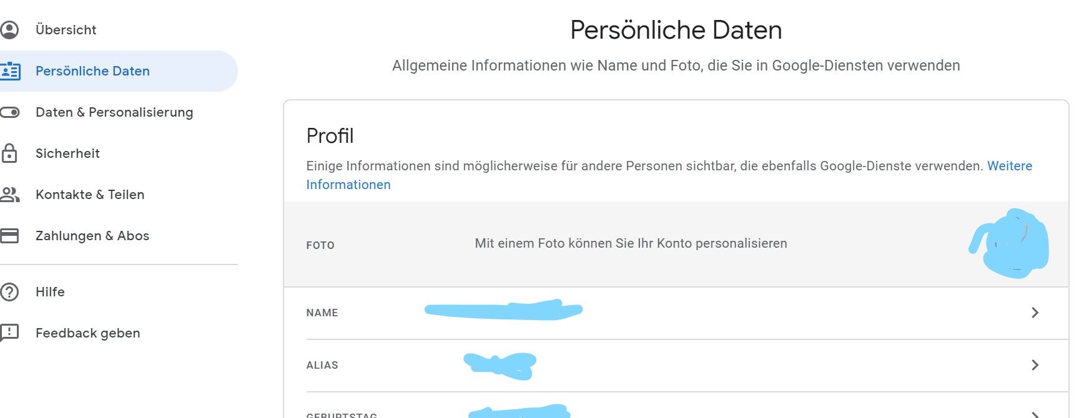Go to Sicherheit section
This screenshot has height=418, width=1084.
pos(67,153)
